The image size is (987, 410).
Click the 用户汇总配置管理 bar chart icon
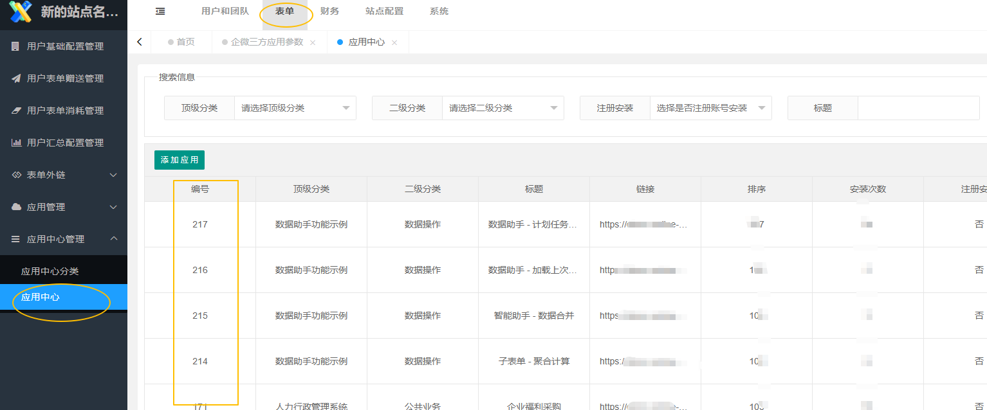click(x=16, y=143)
